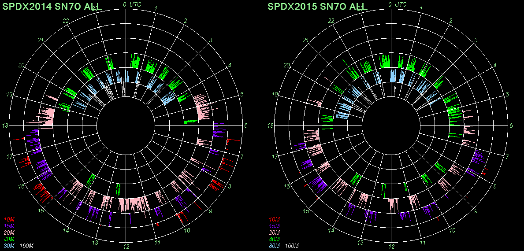Select the green 40M legend label in 2014 chart
The image size is (524, 251).
point(9,239)
